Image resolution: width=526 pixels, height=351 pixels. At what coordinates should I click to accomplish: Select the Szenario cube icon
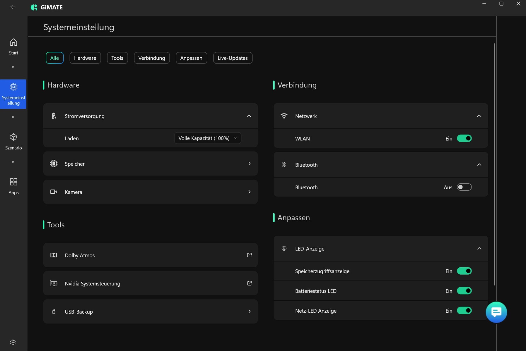[13, 137]
